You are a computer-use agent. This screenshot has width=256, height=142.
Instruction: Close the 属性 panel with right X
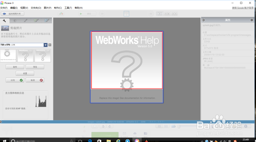pos(252,20)
